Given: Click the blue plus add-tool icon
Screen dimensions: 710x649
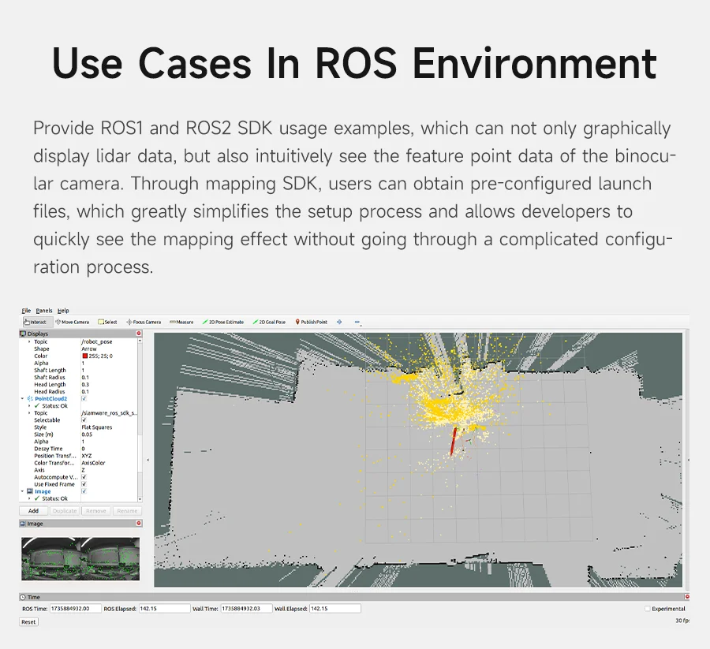Looking at the screenshot, I should click(x=339, y=322).
